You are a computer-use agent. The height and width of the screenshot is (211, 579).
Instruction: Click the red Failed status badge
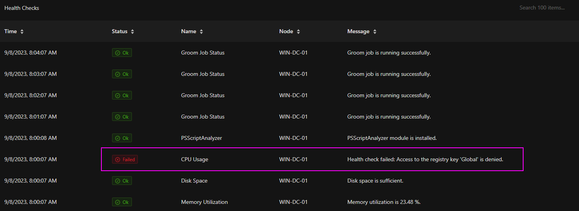pyautogui.click(x=125, y=160)
